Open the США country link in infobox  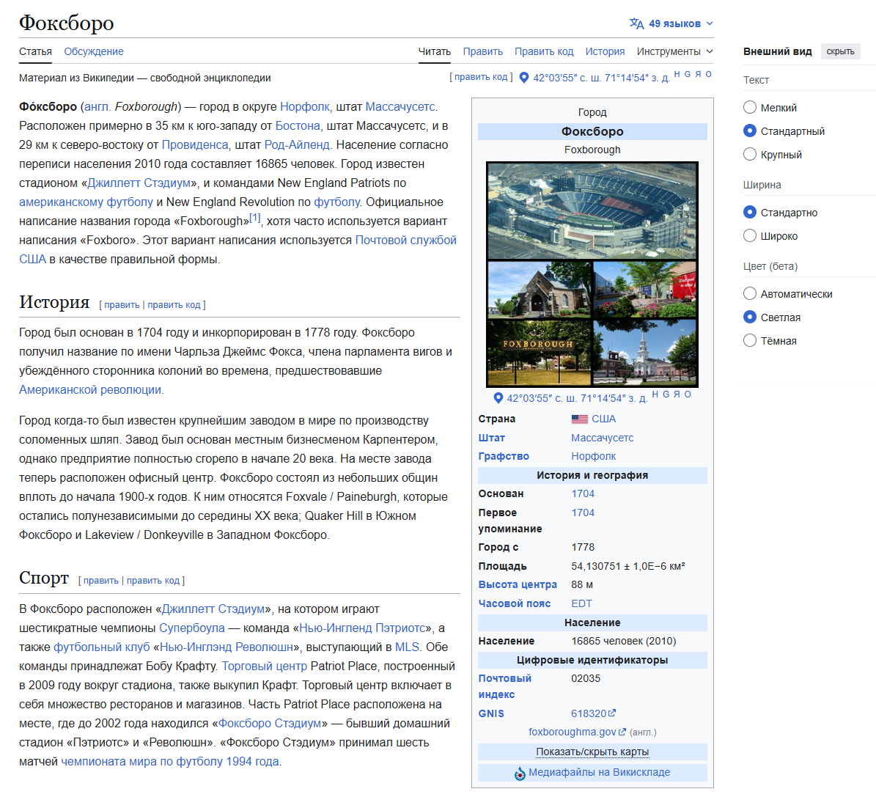[603, 419]
